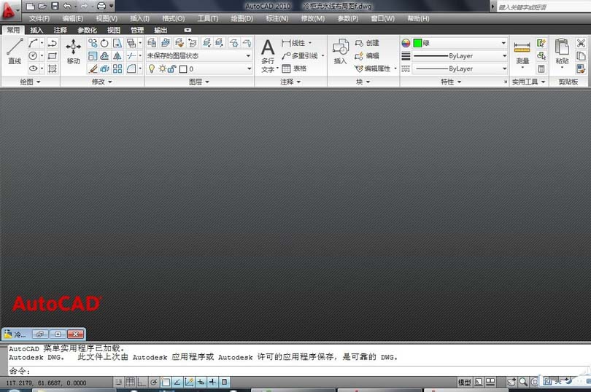Select the Array tool
This screenshot has height=392, width=591.
click(117, 68)
